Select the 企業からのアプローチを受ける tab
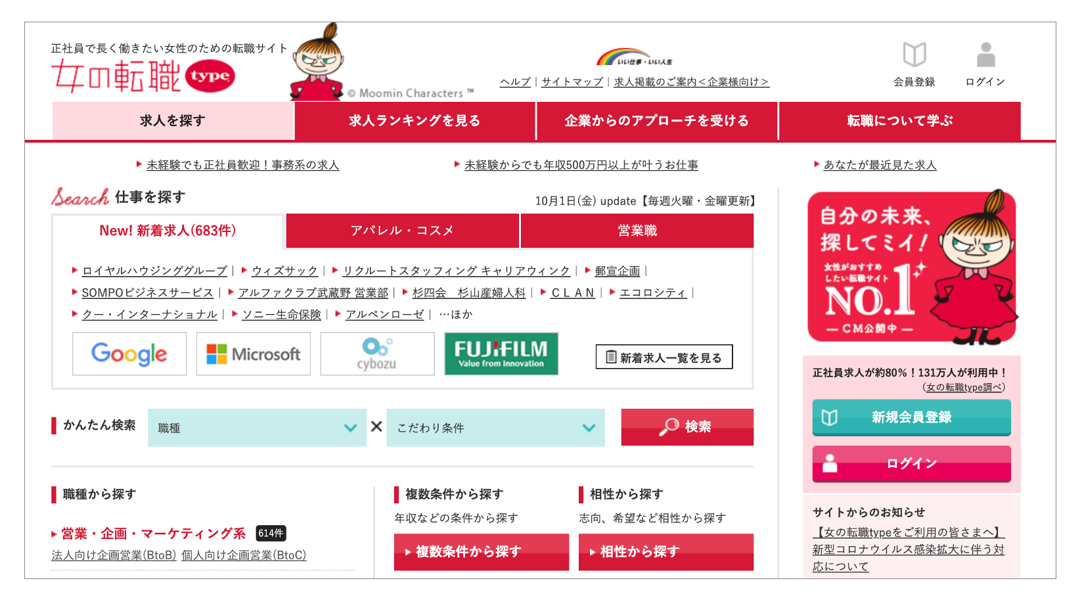This screenshot has height=598, width=1080. (657, 121)
